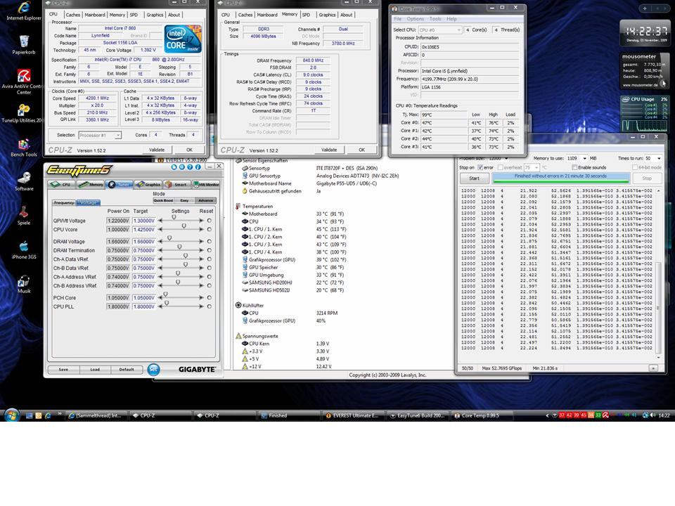Image resolution: width=675 pixels, height=506 pixels.
Task: Click OK in the memory CPU-Z window
Action: (x=361, y=150)
